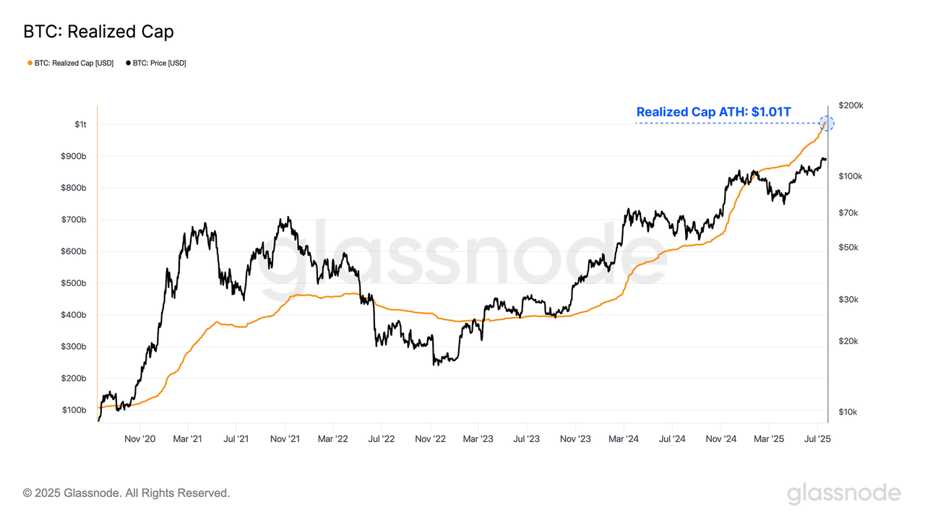Click the $200k label on right axis
925x520 pixels.
pos(851,105)
